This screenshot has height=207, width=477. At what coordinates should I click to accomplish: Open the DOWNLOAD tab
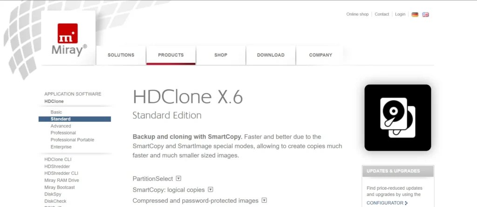(271, 55)
